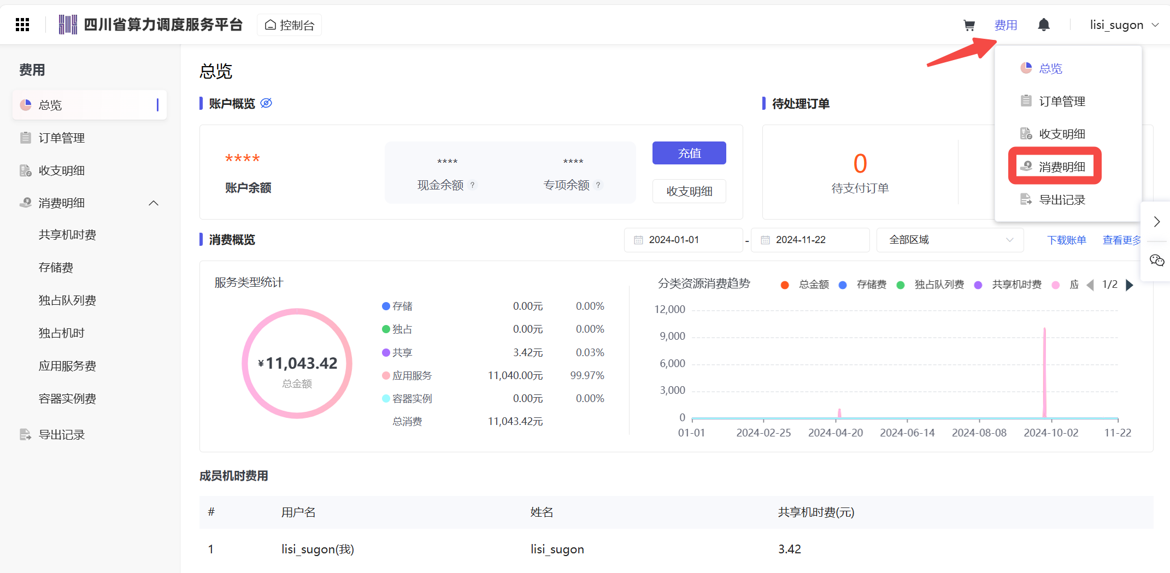Image resolution: width=1170 pixels, height=573 pixels.
Task: Click help icon beside 现金余额
Action: click(473, 185)
